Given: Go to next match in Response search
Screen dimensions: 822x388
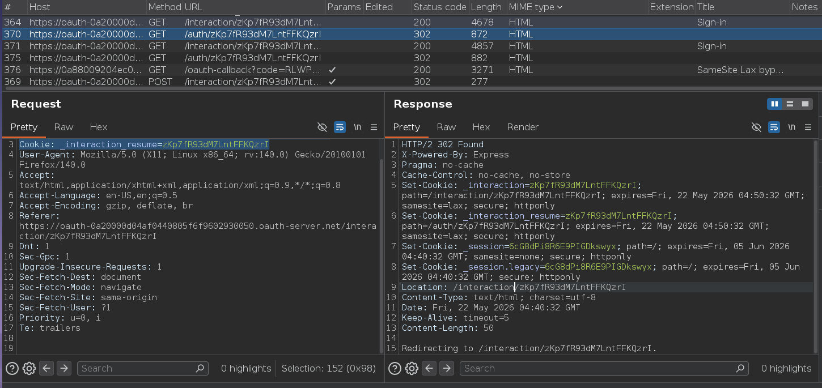Looking at the screenshot, I should [x=447, y=368].
